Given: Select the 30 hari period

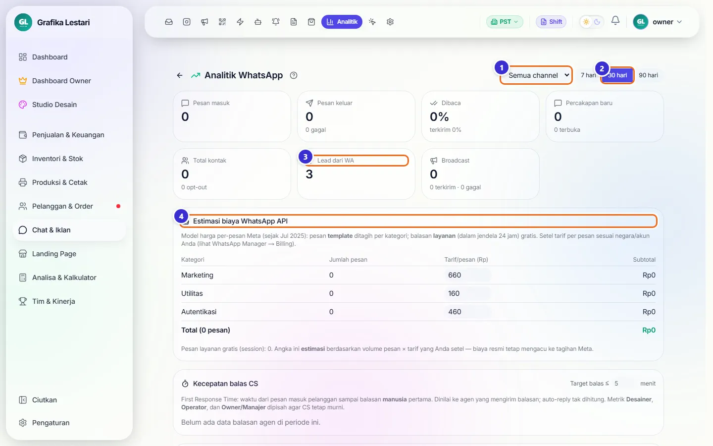Looking at the screenshot, I should (x=617, y=75).
